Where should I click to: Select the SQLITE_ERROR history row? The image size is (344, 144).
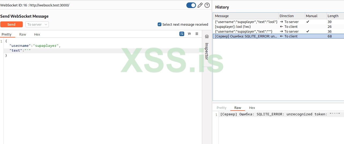pyautogui.click(x=278, y=36)
